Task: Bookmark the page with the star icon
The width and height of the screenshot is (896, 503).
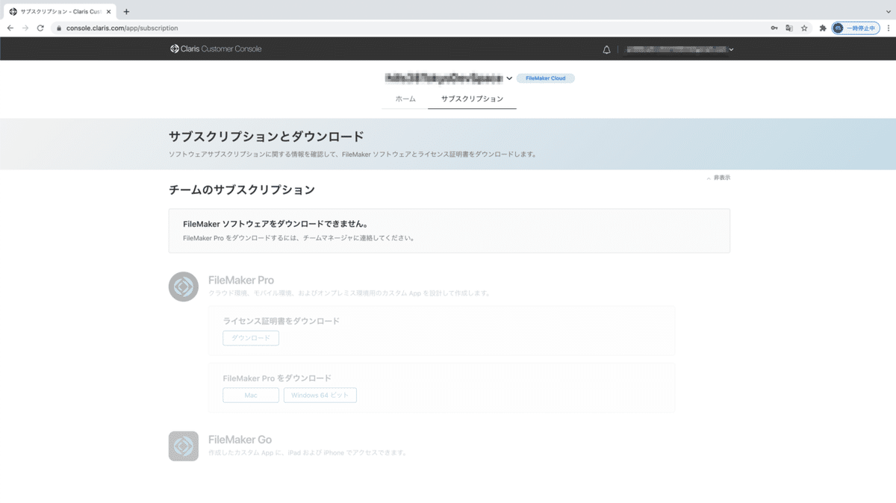Action: click(803, 28)
